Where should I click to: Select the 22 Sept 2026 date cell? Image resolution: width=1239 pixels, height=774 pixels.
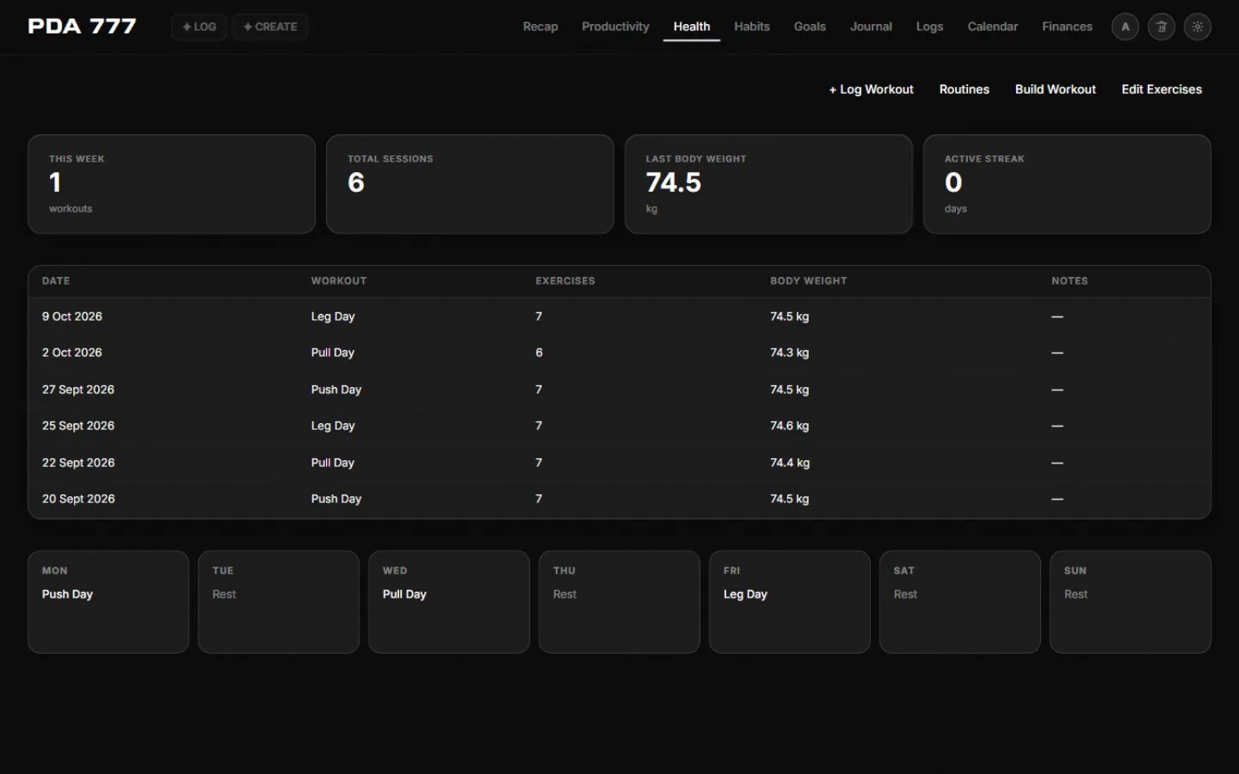[78, 463]
